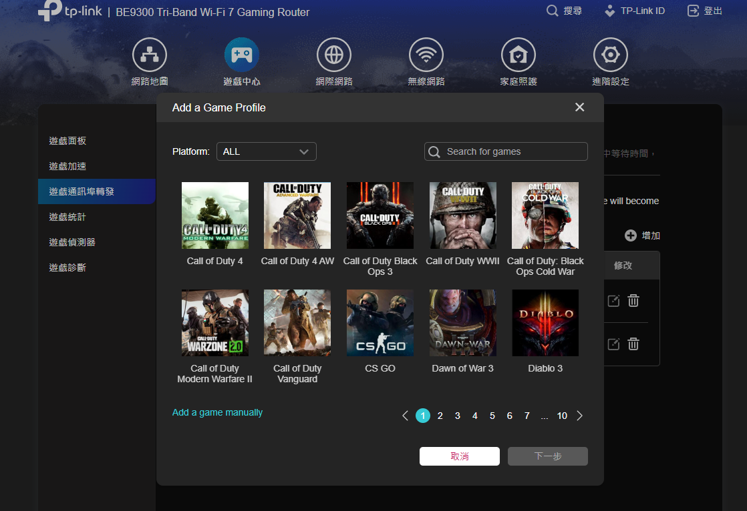Select the Call of Duty Vanguard cover
The image size is (747, 511).
click(297, 323)
